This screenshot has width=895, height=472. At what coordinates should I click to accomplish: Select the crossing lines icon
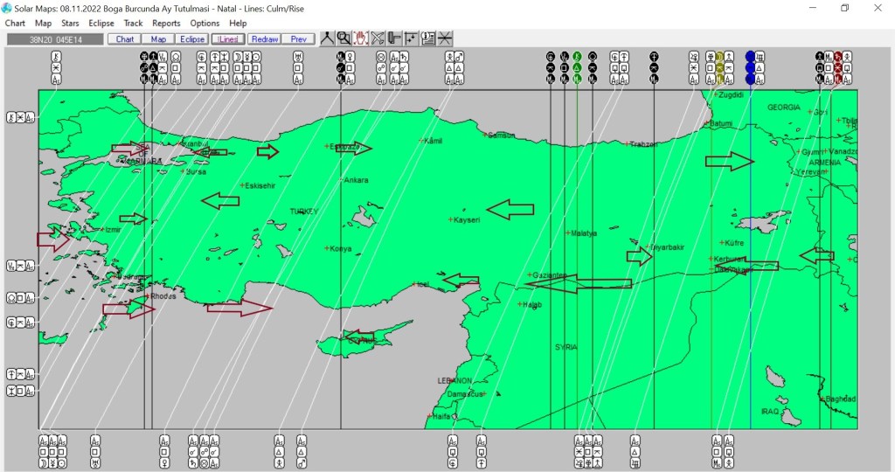click(x=445, y=38)
